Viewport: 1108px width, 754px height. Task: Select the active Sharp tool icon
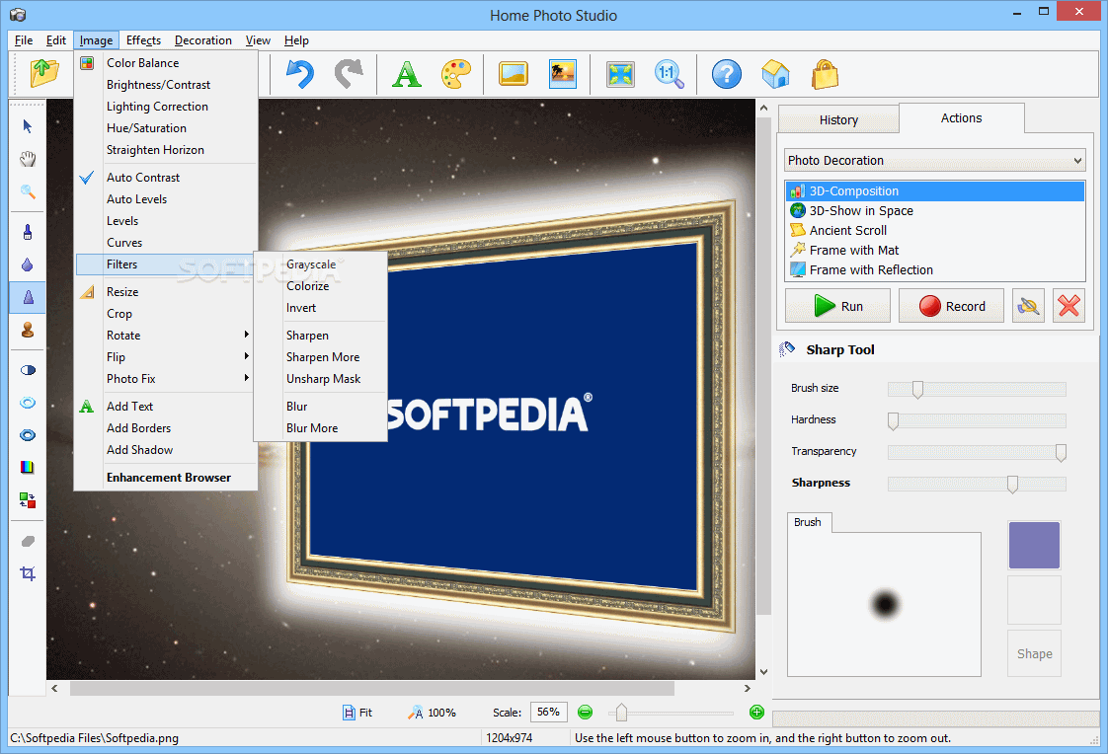coord(28,297)
